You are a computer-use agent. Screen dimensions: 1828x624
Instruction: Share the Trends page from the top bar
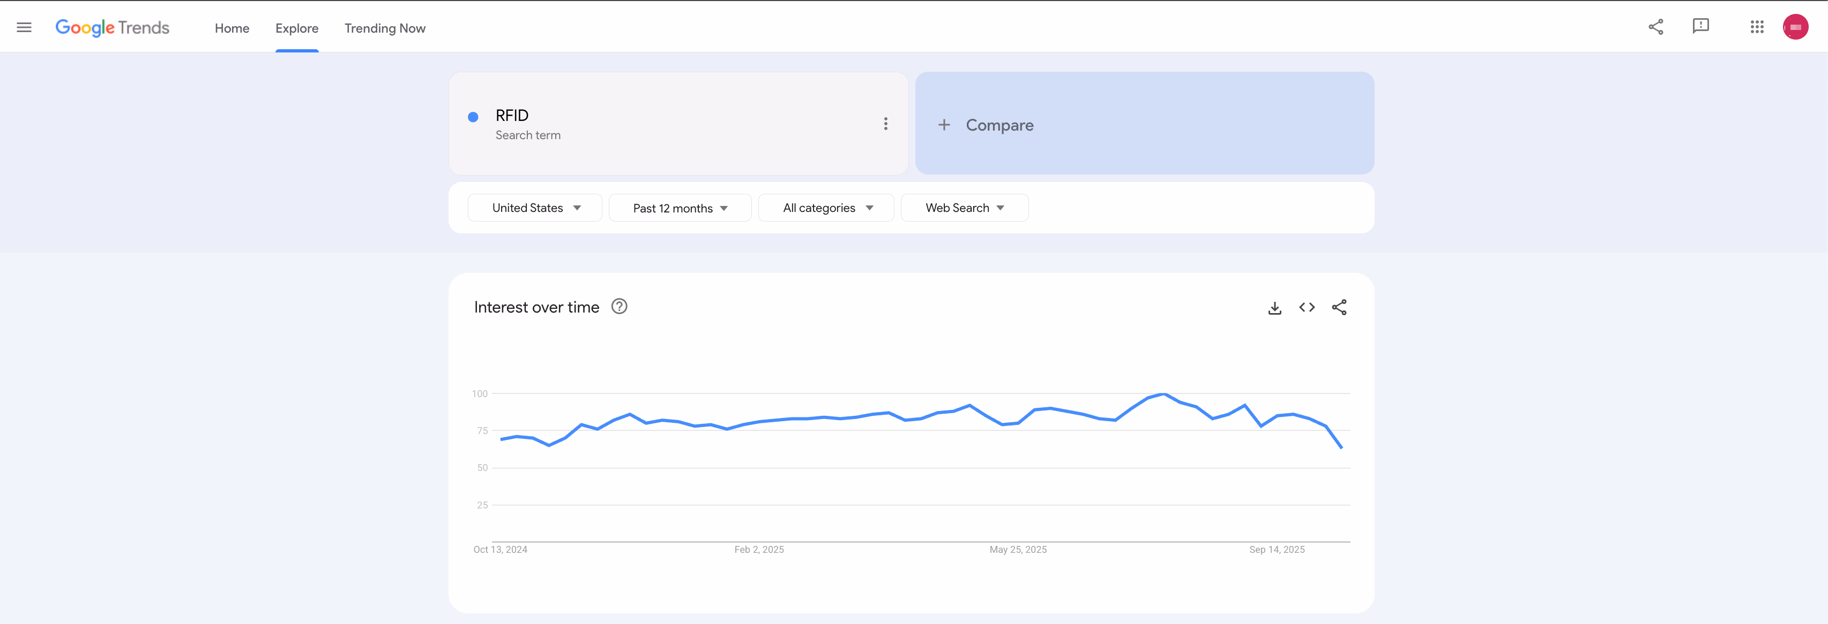tap(1655, 26)
